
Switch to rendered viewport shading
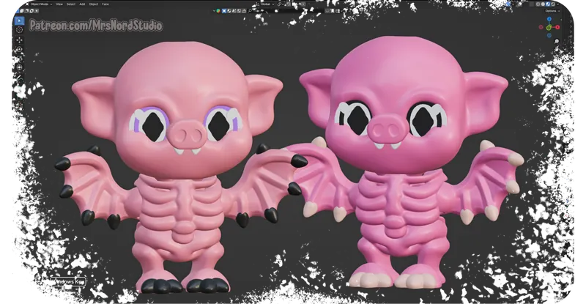coord(553,4)
